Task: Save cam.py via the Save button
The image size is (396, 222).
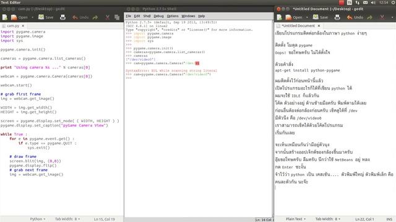Action: (x=46, y=17)
